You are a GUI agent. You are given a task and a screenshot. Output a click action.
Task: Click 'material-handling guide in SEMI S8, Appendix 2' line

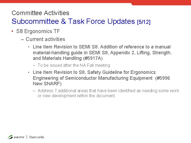(102, 53)
